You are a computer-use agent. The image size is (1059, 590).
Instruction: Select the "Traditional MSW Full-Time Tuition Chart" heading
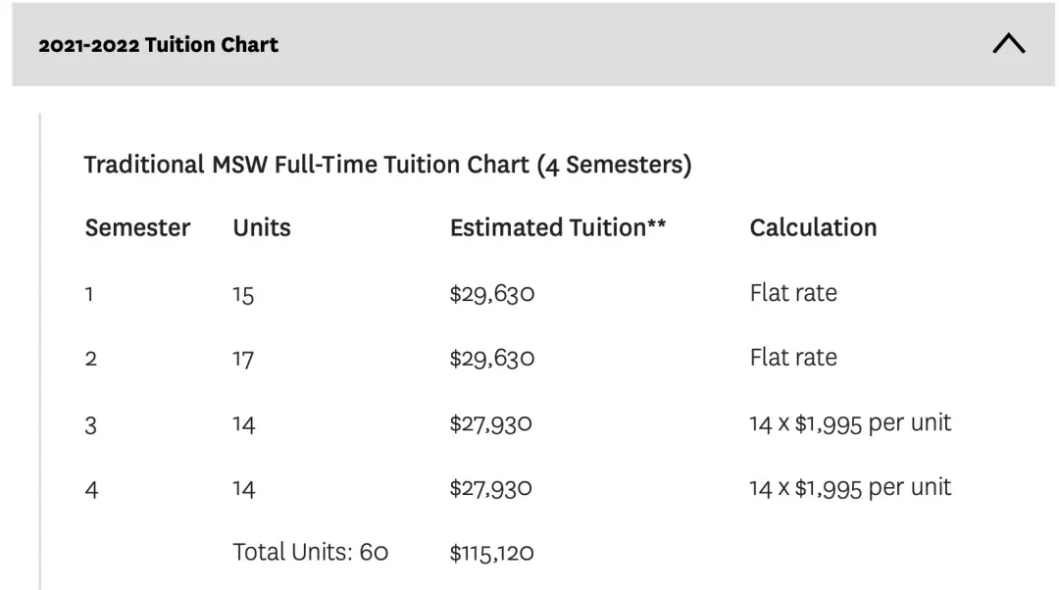click(387, 165)
